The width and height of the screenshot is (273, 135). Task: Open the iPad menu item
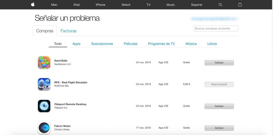(77, 5)
